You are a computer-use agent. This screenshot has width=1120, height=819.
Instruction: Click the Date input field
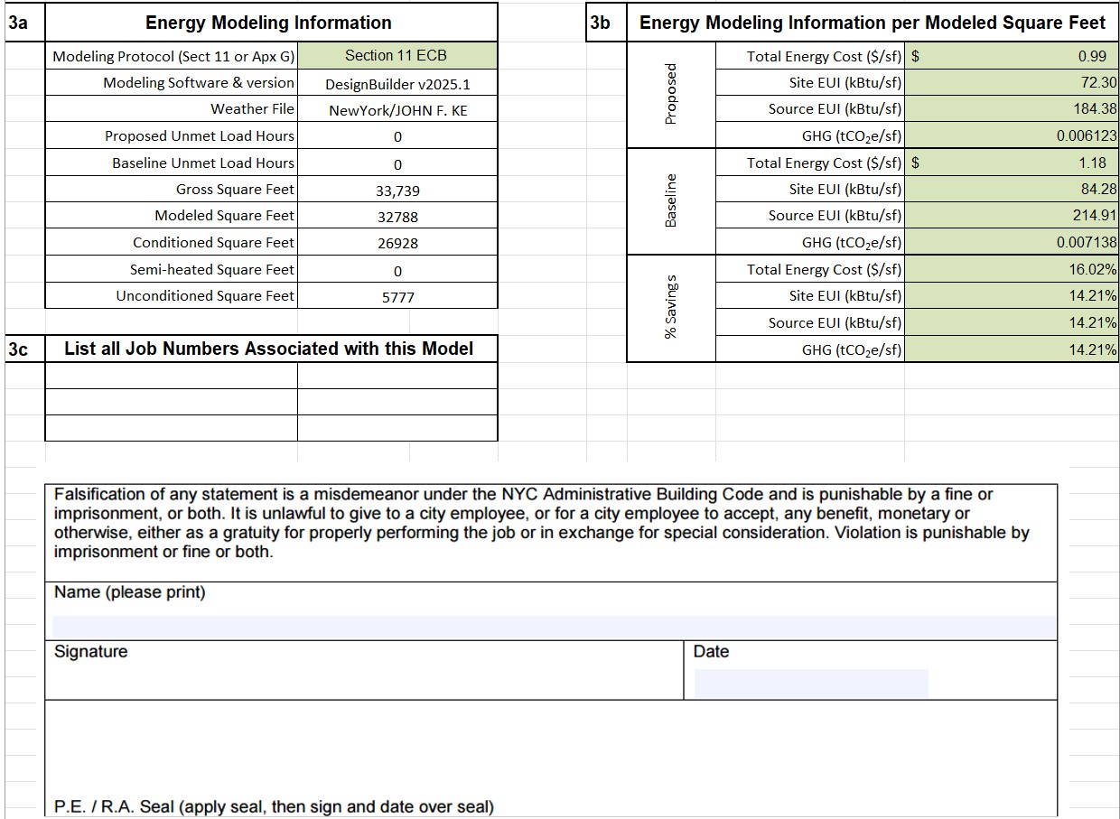coord(811,684)
